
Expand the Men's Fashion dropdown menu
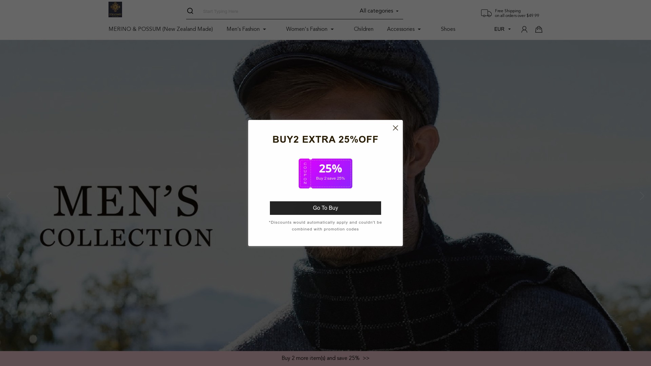246,29
